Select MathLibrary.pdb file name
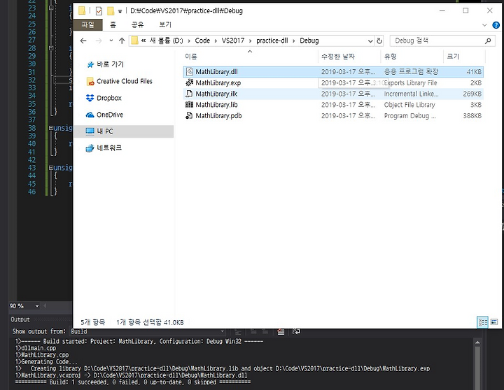 pos(218,115)
